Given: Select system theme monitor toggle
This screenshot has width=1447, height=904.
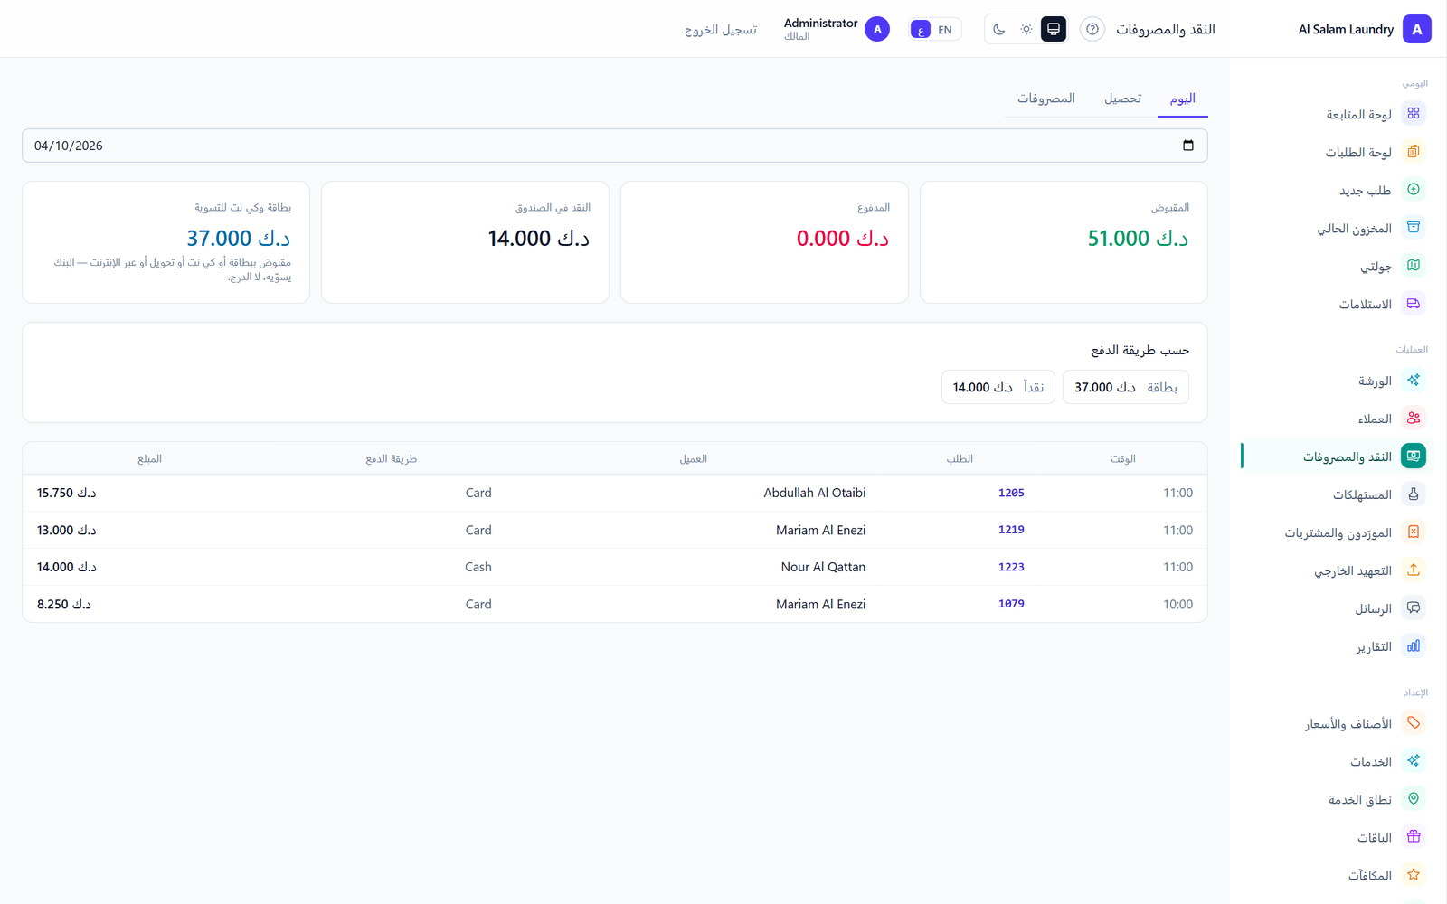Looking at the screenshot, I should click(1054, 29).
